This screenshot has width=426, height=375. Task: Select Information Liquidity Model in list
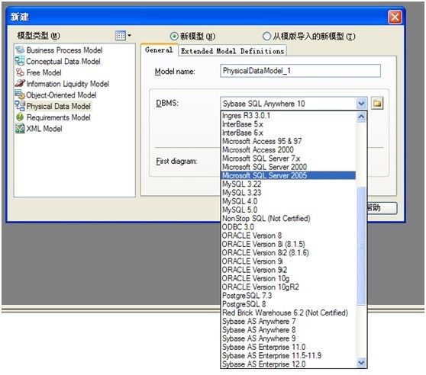(68, 84)
